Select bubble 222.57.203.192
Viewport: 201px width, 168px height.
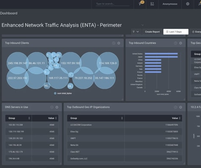pos(18,78)
